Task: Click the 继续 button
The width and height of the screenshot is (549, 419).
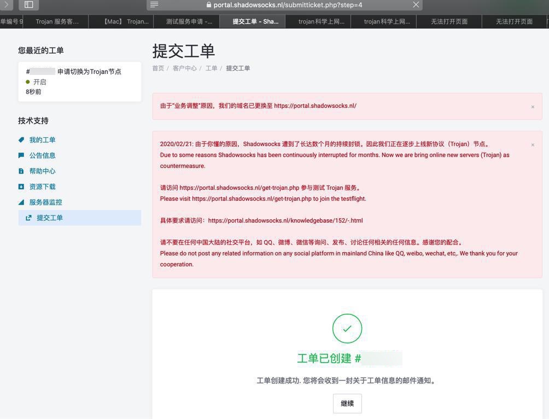Action: tap(347, 403)
